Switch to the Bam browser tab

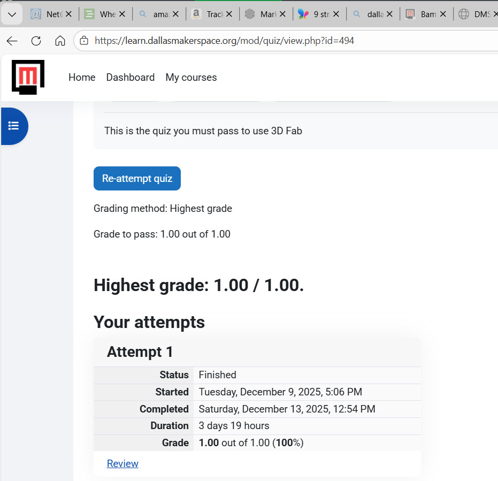426,14
